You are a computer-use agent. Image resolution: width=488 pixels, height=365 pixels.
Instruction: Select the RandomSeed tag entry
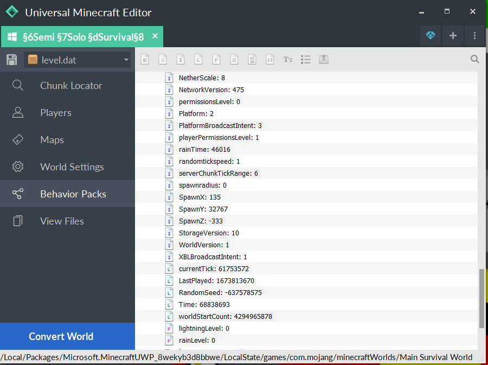pyautogui.click(x=220, y=292)
